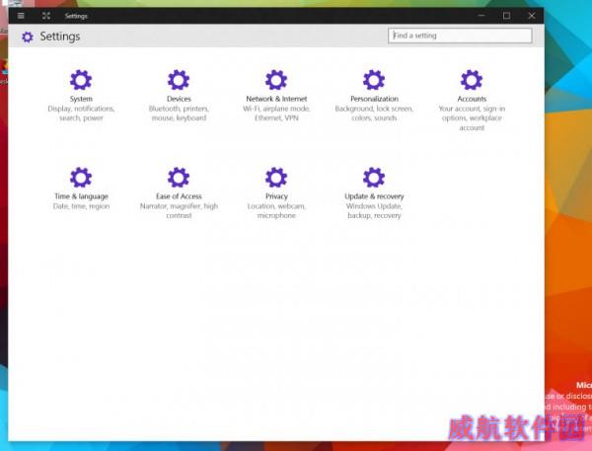The width and height of the screenshot is (592, 451).
Task: Click the full-screen expand icon in title bar
Action: click(x=46, y=16)
